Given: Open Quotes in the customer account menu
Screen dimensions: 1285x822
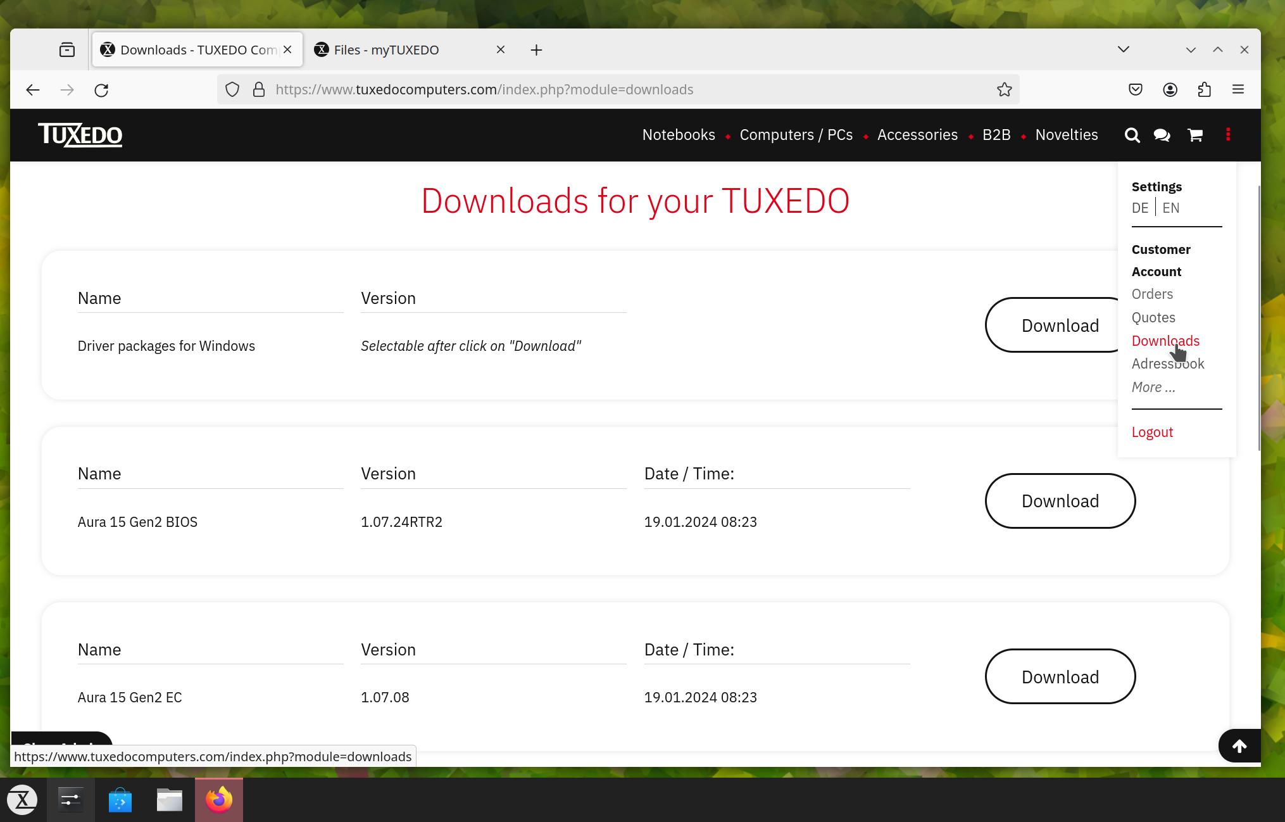Looking at the screenshot, I should (1153, 317).
